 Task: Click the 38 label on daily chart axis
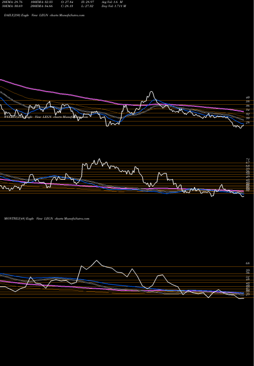[248, 102]
